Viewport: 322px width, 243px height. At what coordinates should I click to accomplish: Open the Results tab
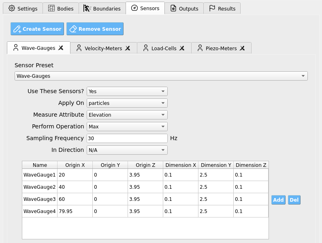tap(222, 9)
